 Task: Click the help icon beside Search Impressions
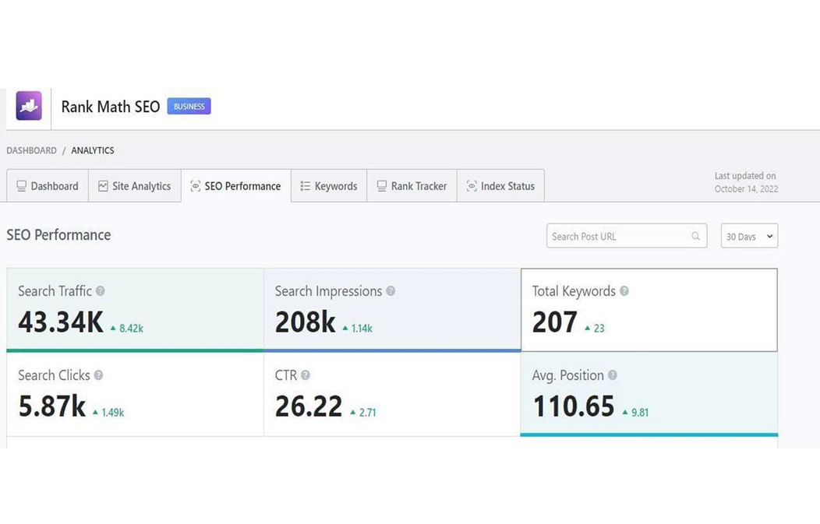click(x=391, y=291)
